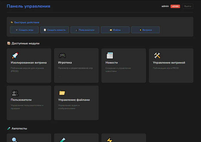
Task: Click the Панель управления page title
Action: pyautogui.click(x=28, y=6)
